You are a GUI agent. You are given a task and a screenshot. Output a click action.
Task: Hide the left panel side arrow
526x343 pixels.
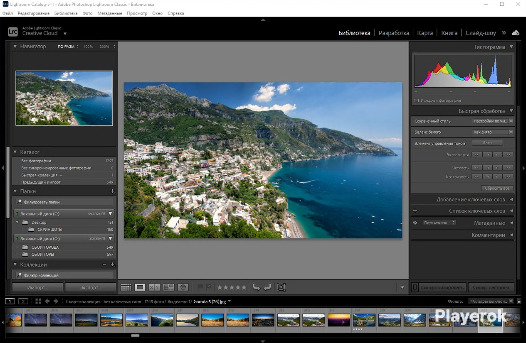click(x=2, y=168)
